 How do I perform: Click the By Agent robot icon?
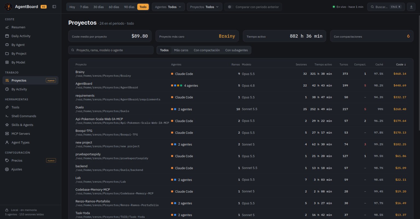tap(7, 45)
